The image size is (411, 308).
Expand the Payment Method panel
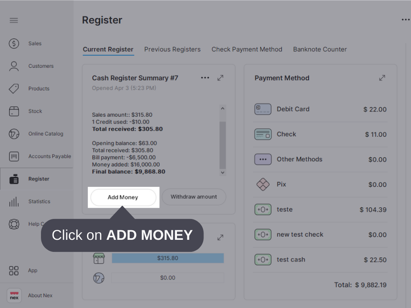(382, 78)
